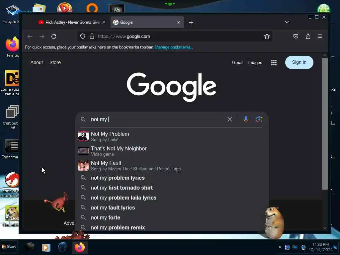
Task: List all tabs dropdown chevron
Action: click(287, 22)
